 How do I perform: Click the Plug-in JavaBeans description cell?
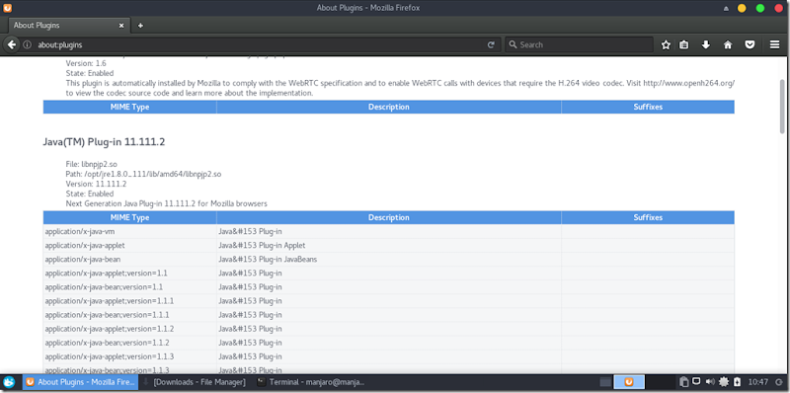pyautogui.click(x=389, y=259)
